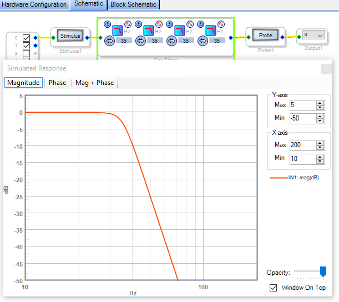Click the green input pin of the filter block

click(100, 38)
